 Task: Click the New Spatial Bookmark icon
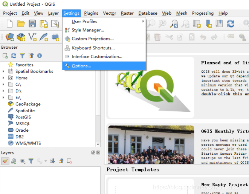[209, 24]
